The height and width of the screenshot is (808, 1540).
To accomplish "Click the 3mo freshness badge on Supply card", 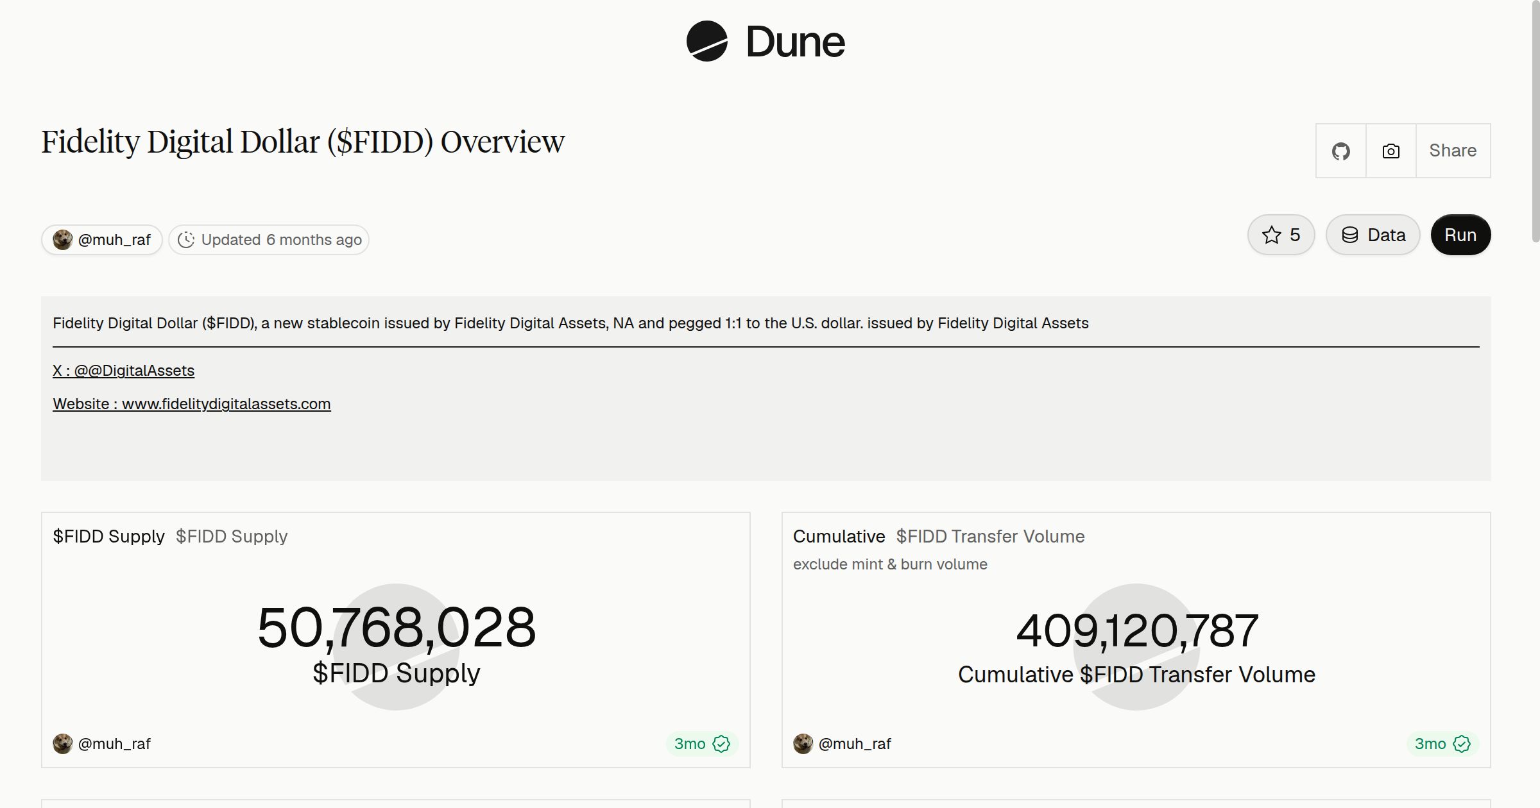I will [x=702, y=744].
